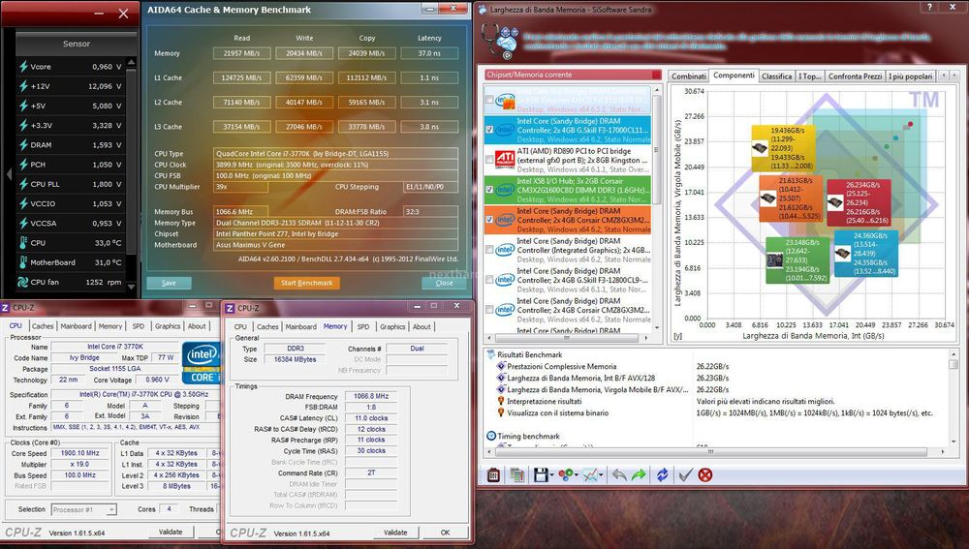The width and height of the screenshot is (969, 549).
Task: Open the SPD tab in the Memory CPU-Z window
Action: click(x=363, y=326)
